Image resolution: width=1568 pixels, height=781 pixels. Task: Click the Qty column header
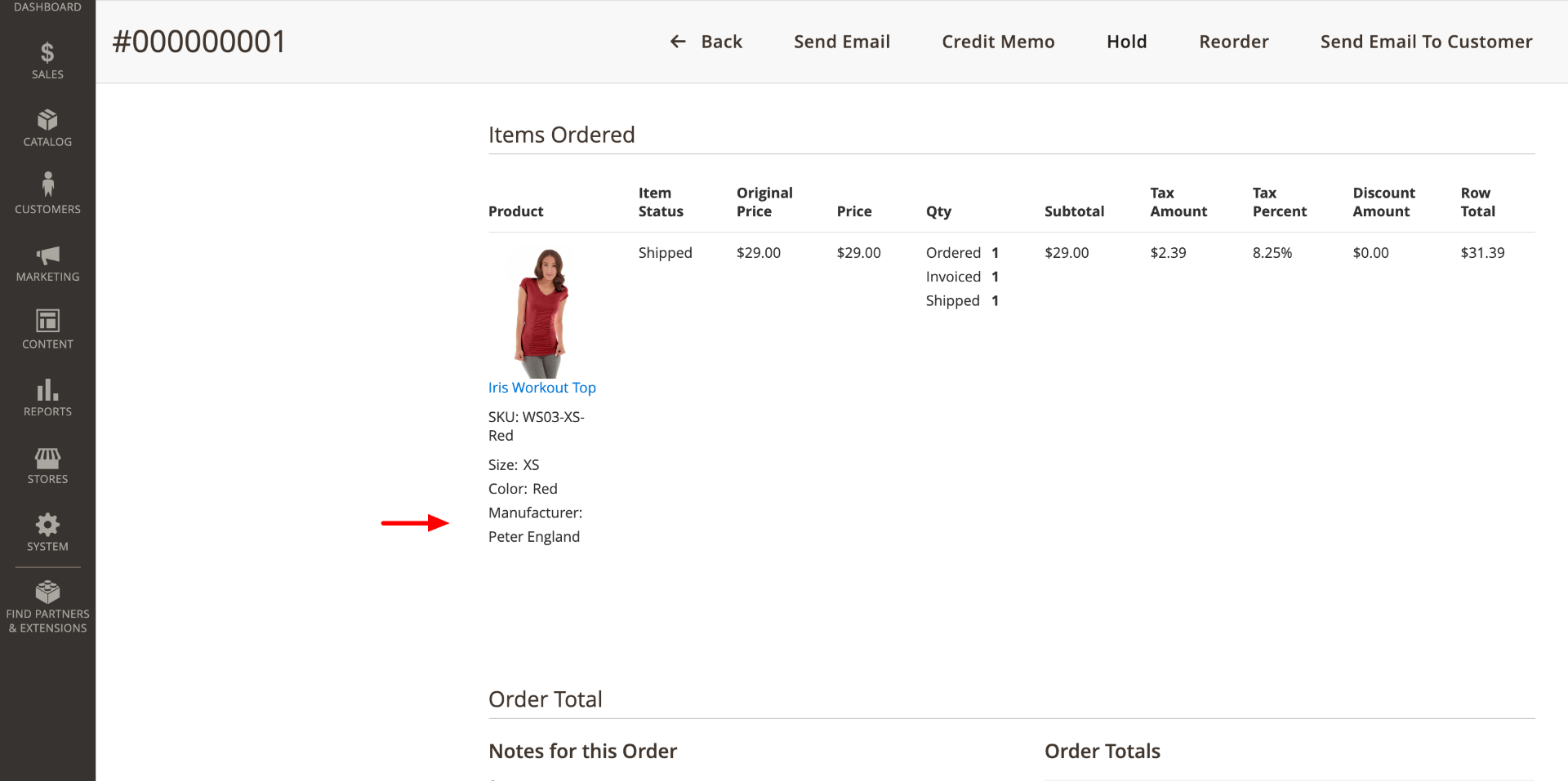pos(938,211)
